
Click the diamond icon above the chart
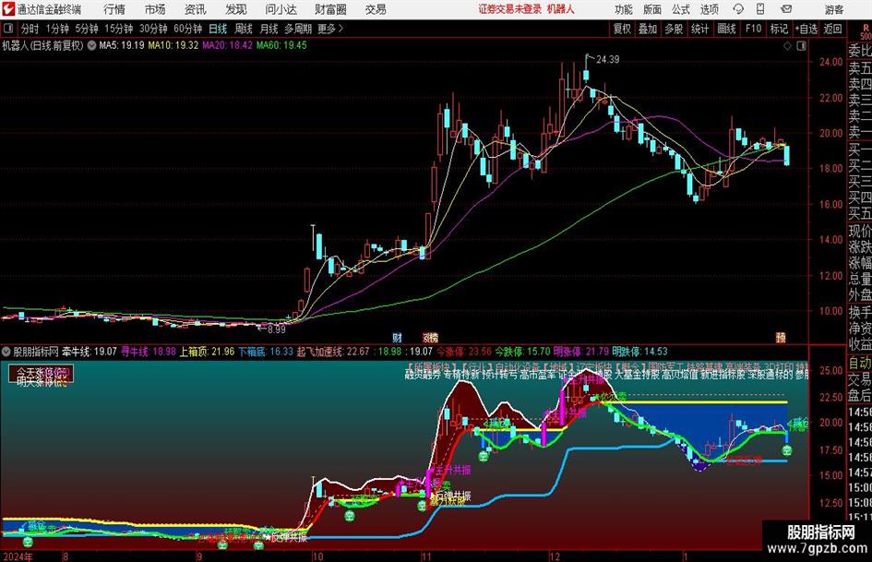point(787,46)
